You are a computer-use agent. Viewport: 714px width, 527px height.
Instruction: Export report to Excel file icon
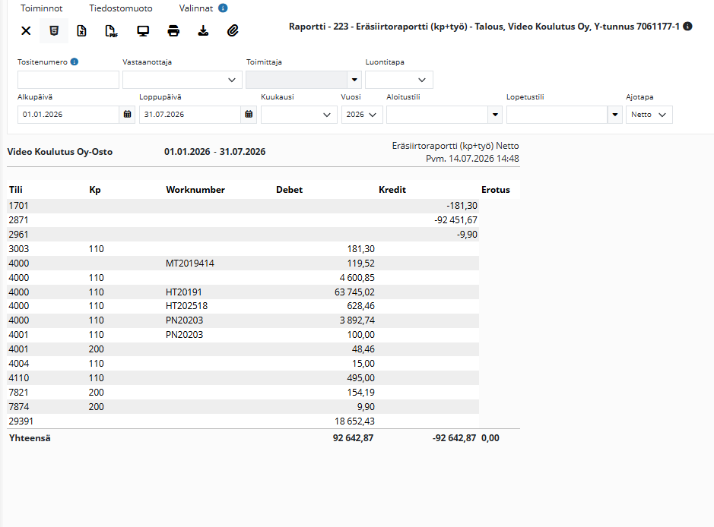coord(81,31)
